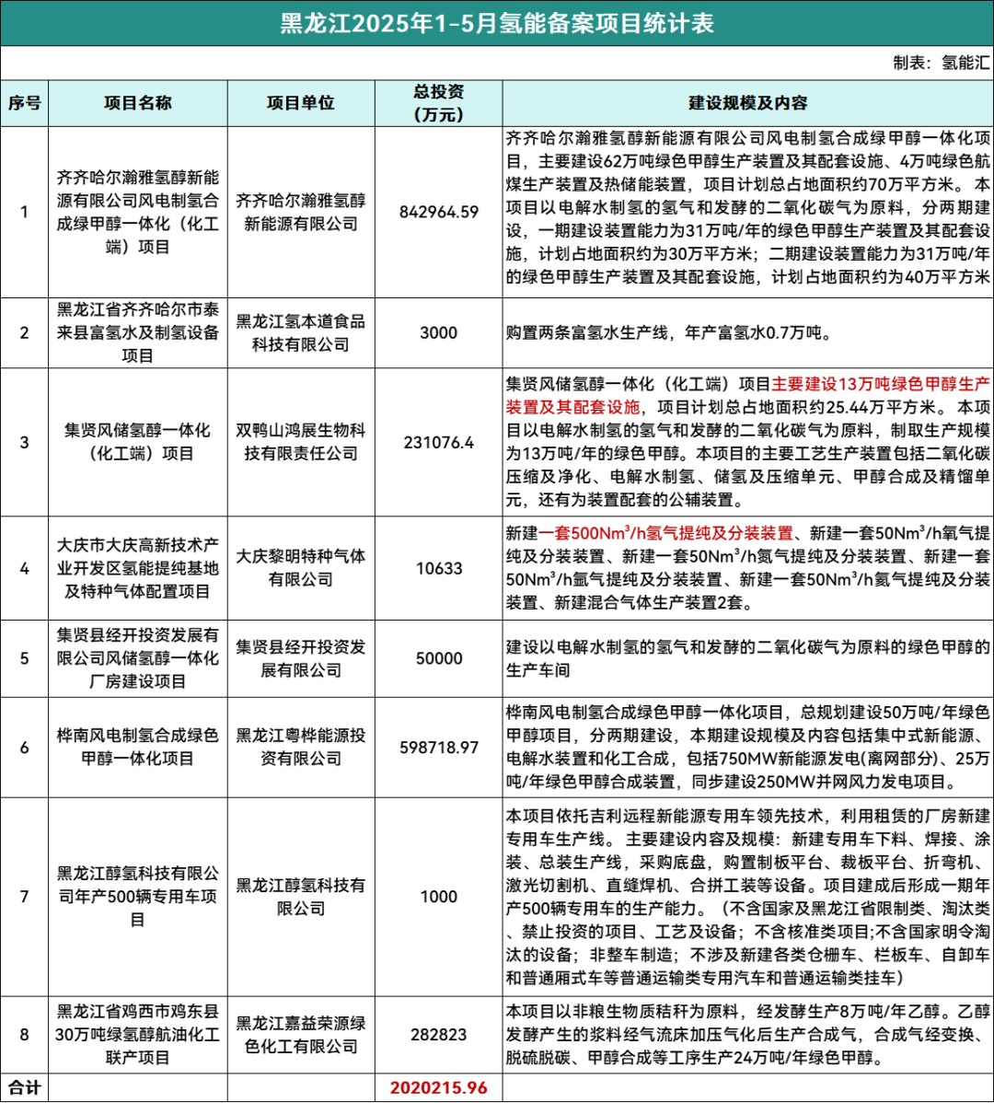Select the 项目名称 column header

pos(138,102)
